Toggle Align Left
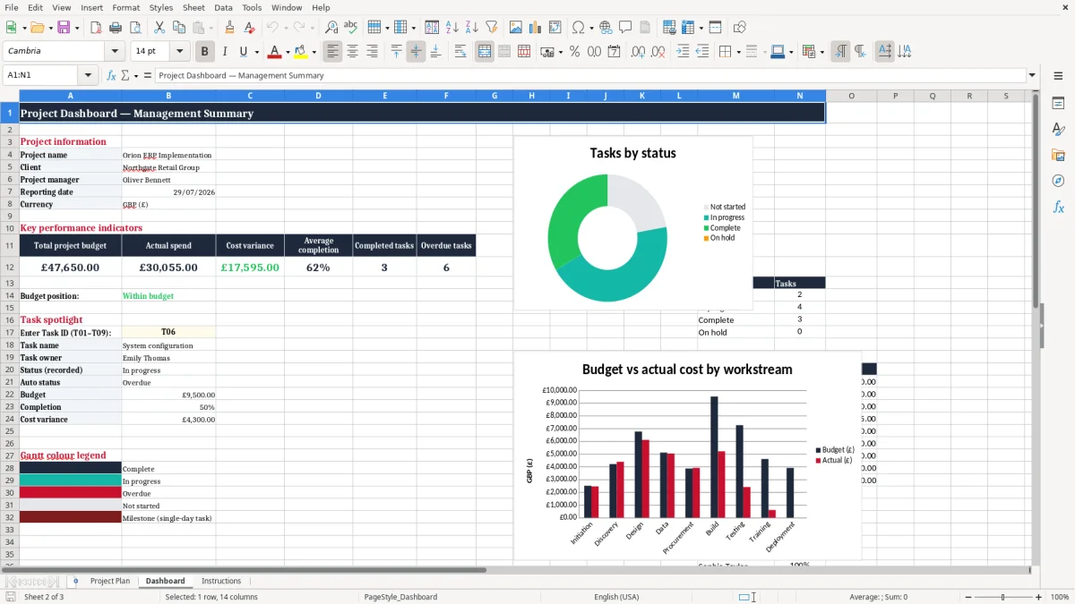The width and height of the screenshot is (1075, 604). coord(332,52)
